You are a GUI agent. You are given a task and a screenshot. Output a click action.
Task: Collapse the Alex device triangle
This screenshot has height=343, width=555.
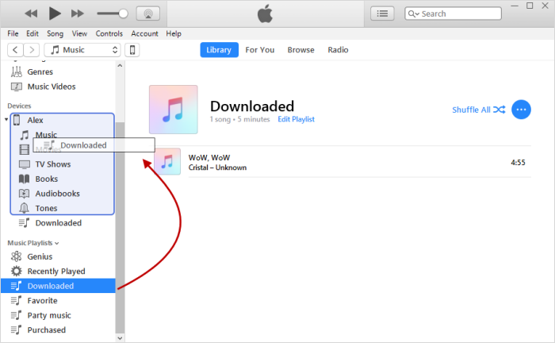(6, 120)
